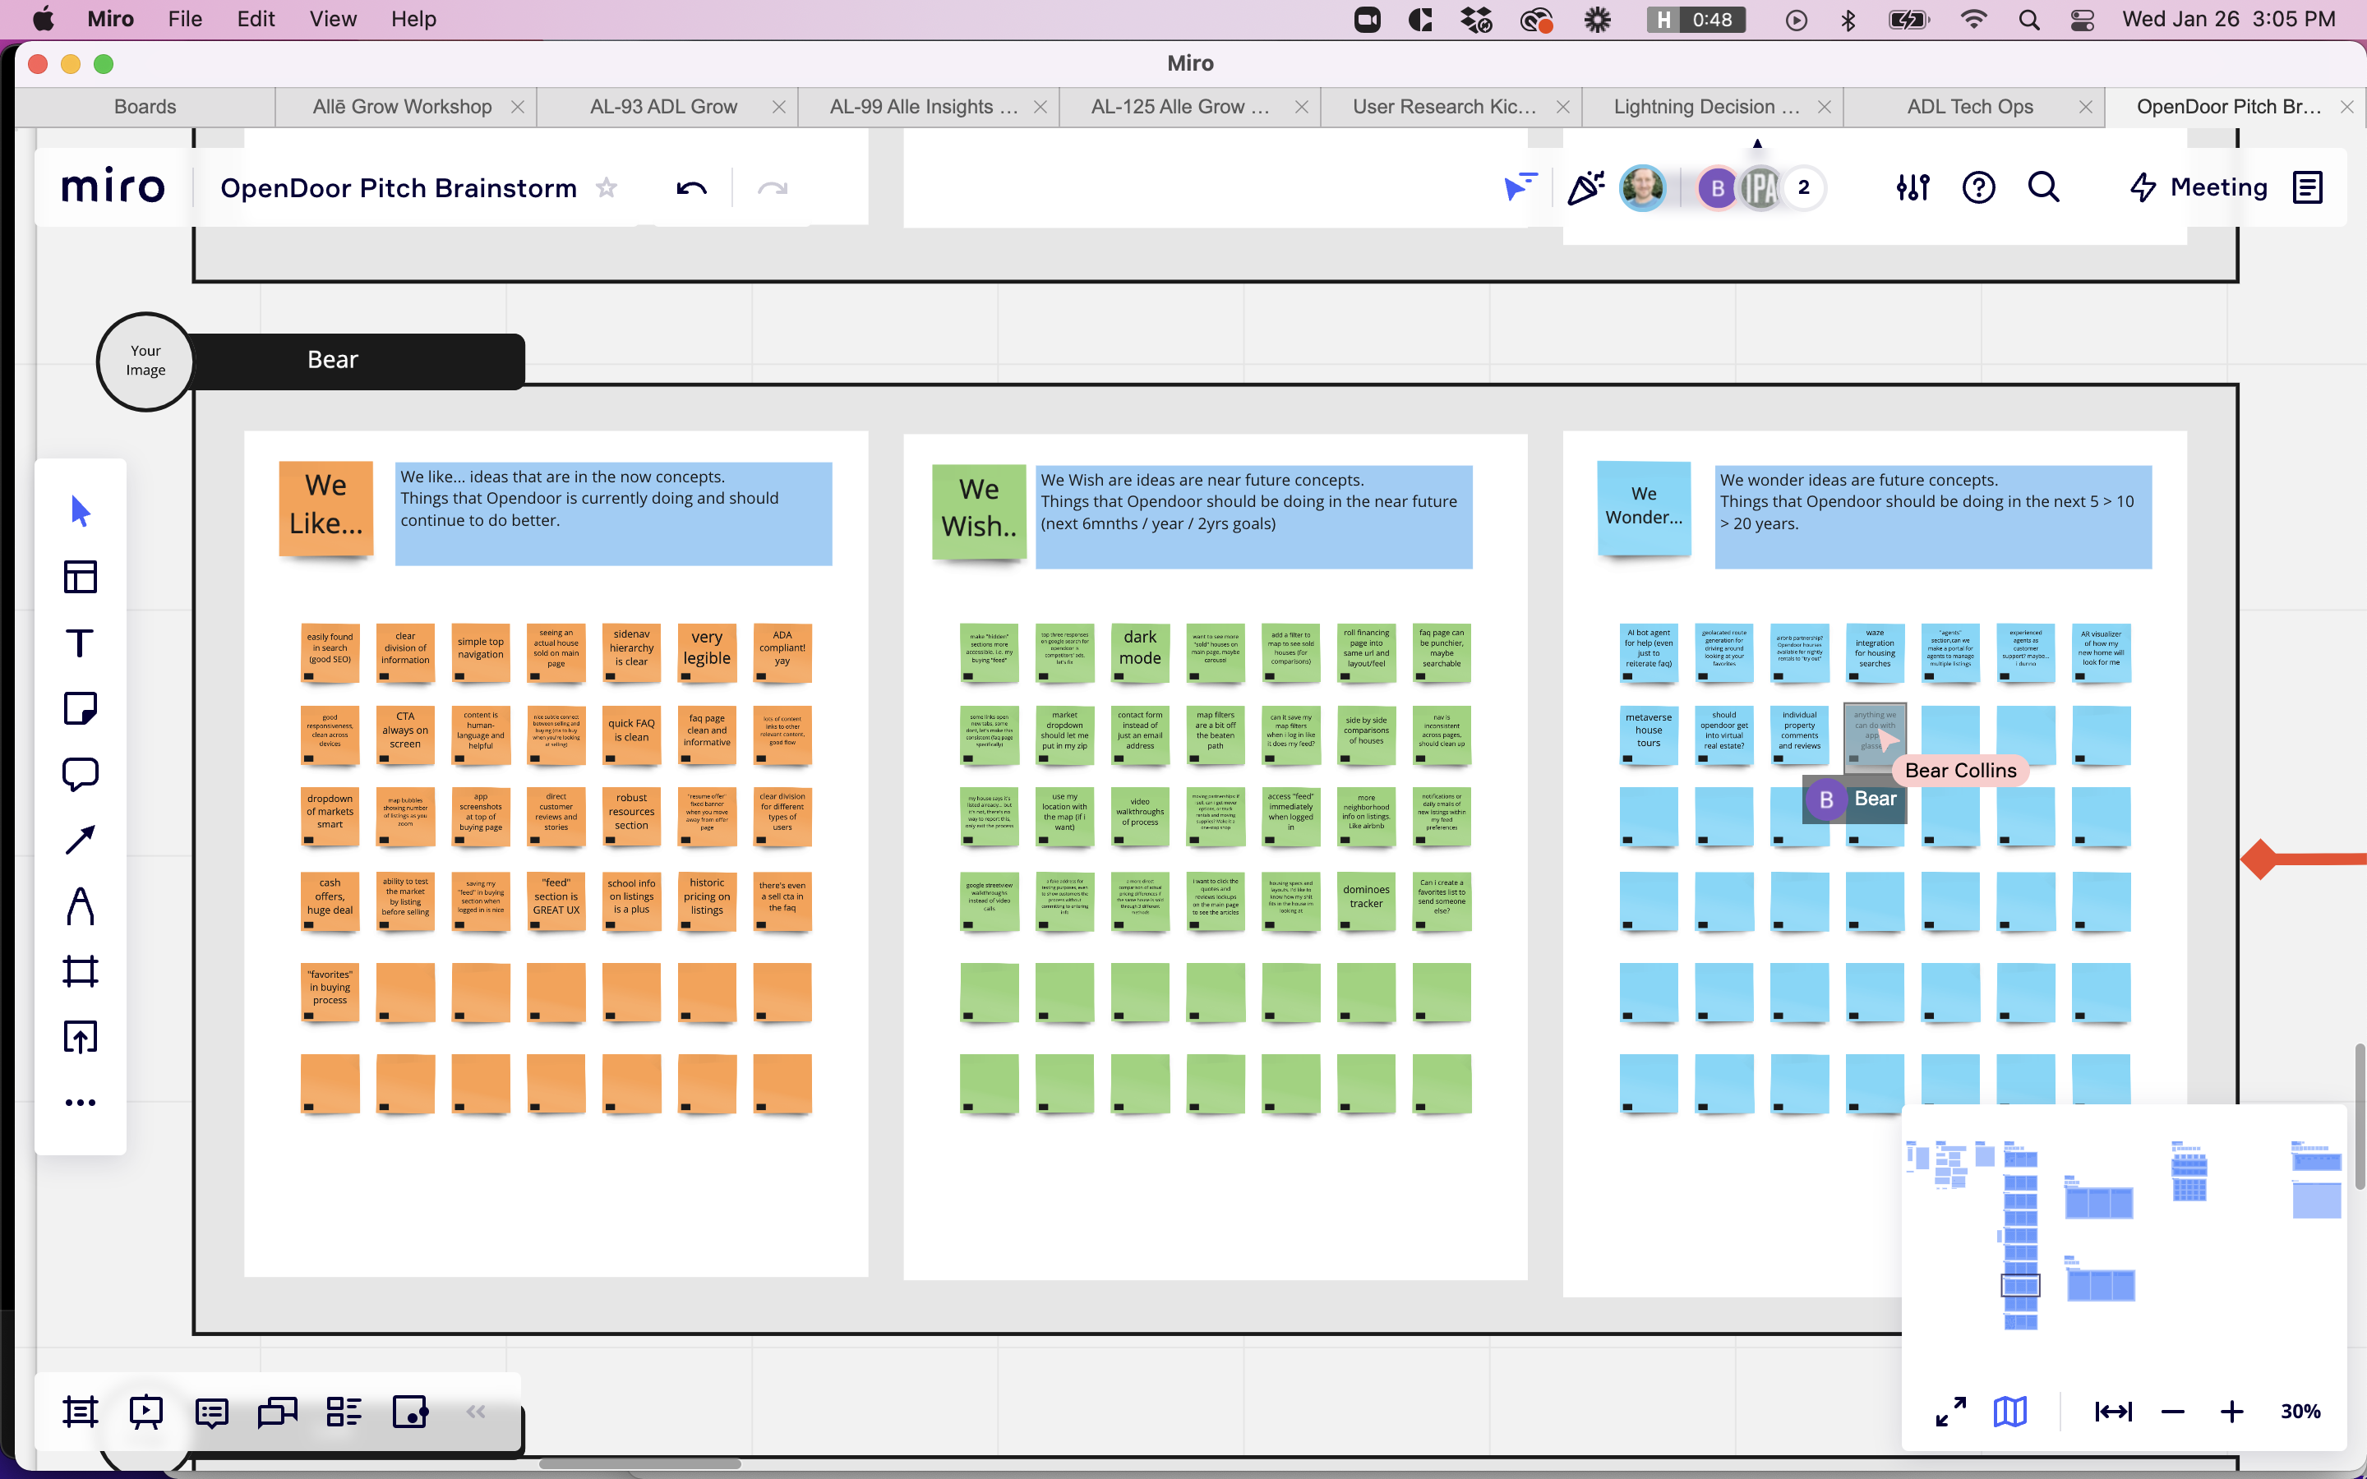Click the collaborator count badge 2
The width and height of the screenshot is (2367, 1479).
point(1804,187)
